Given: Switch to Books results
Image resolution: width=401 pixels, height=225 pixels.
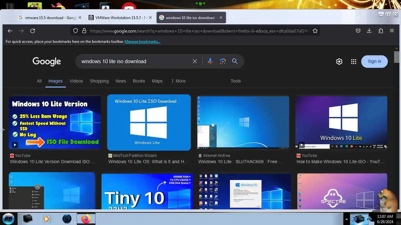Looking at the screenshot, I should click(x=139, y=81).
